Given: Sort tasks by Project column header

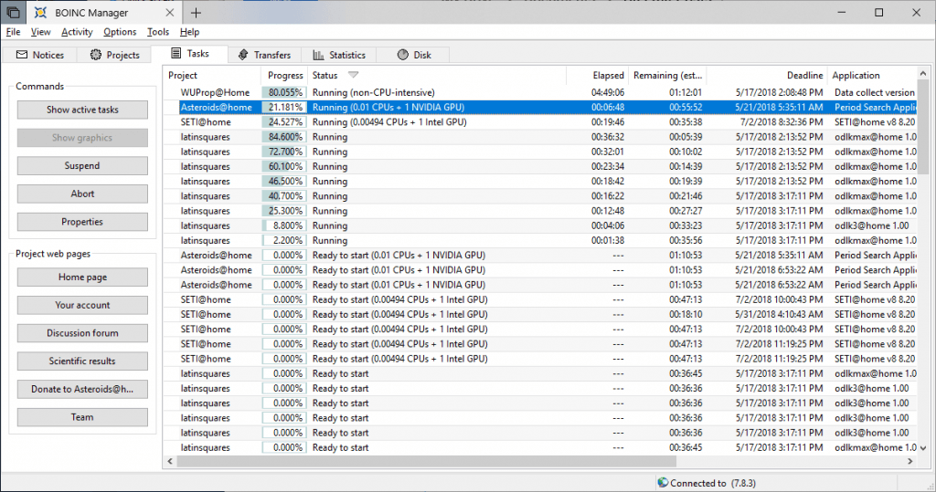Looking at the screenshot, I should click(212, 75).
